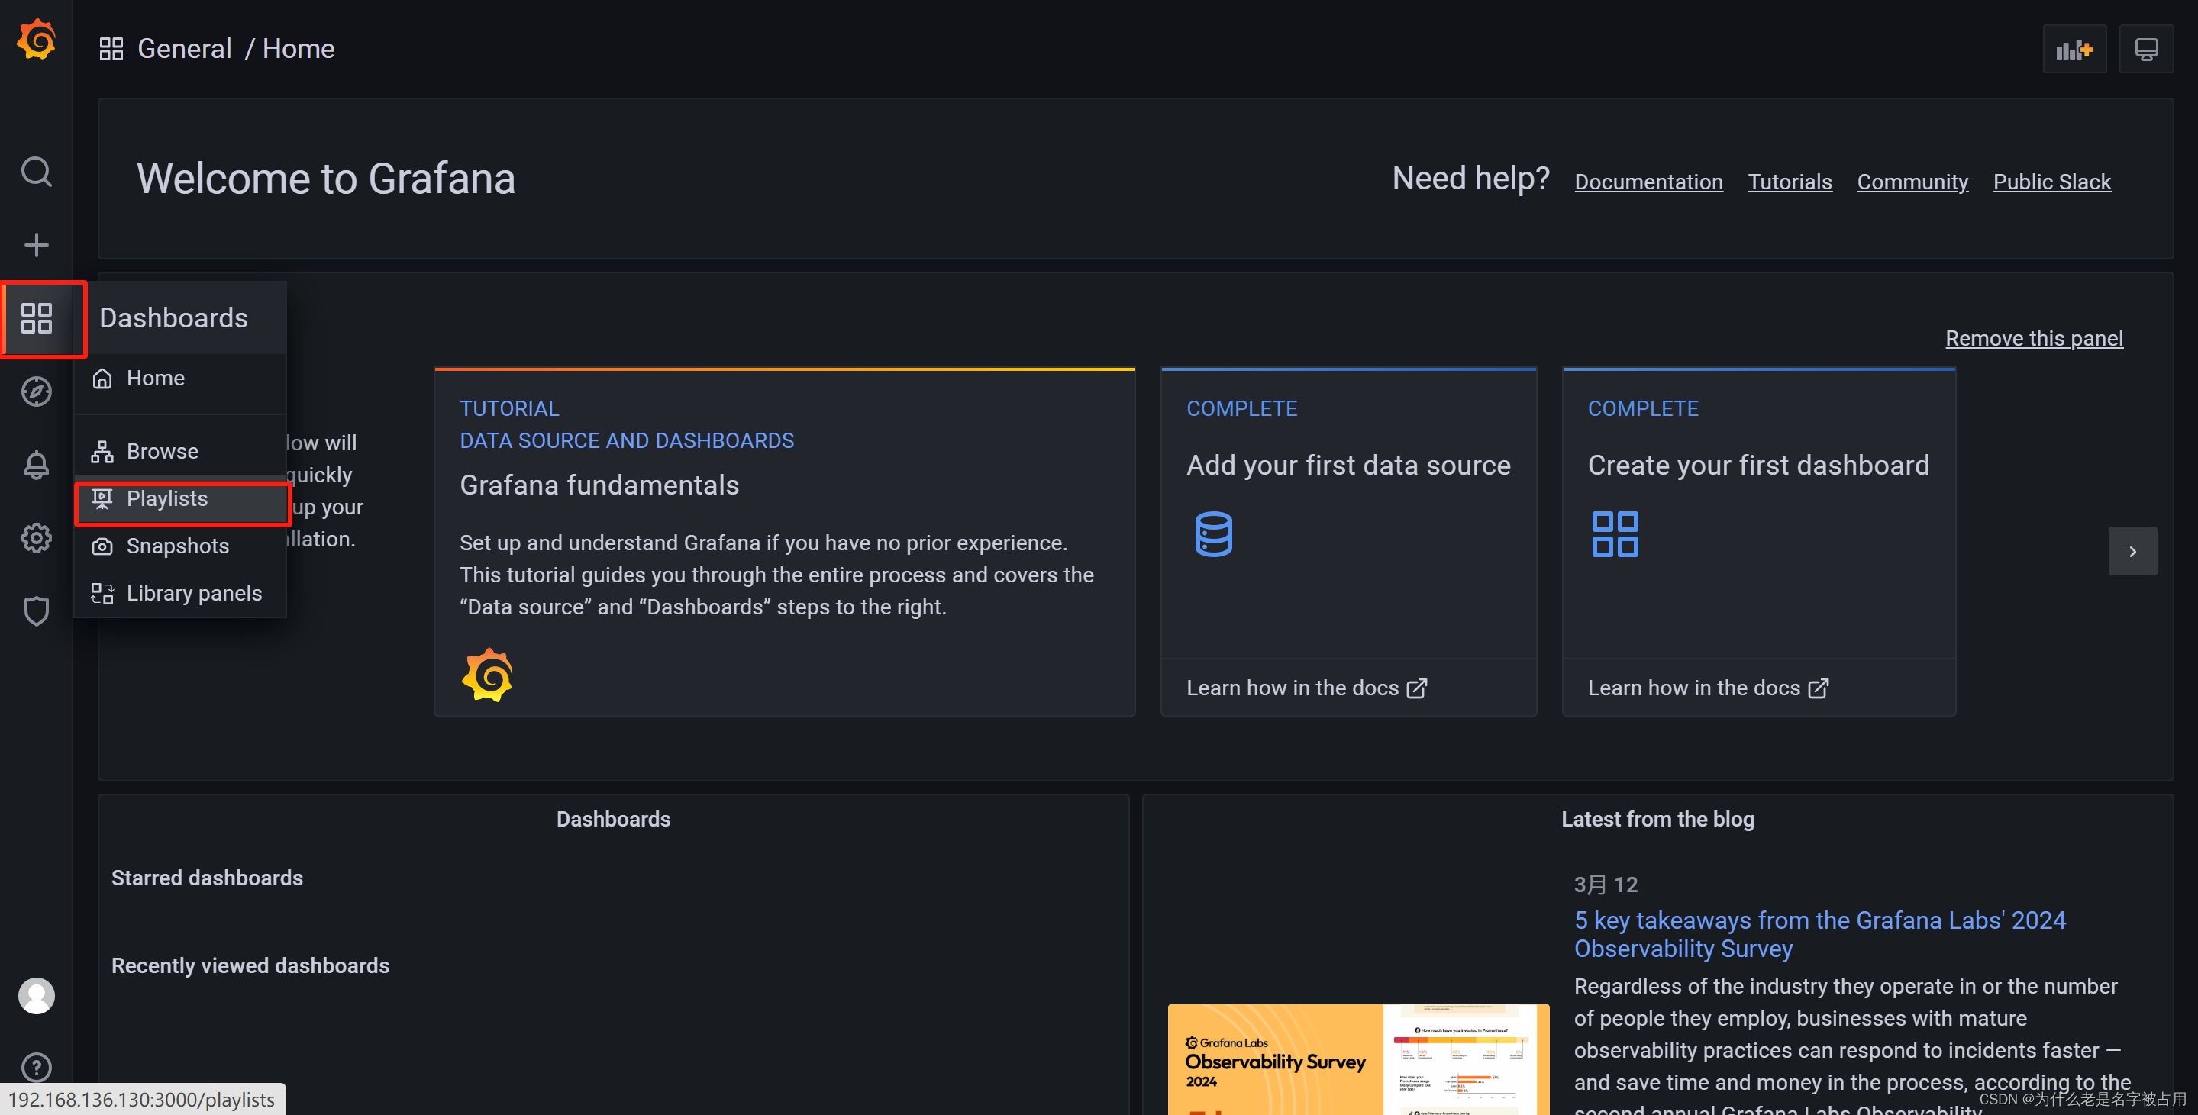Click the dashboard grid icon beside General
The height and width of the screenshot is (1115, 2198).
pyautogui.click(x=111, y=49)
